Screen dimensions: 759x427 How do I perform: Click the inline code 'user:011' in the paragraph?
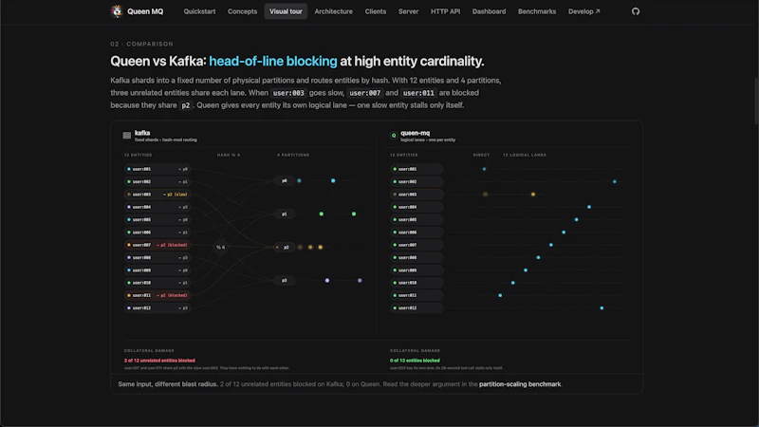point(418,93)
